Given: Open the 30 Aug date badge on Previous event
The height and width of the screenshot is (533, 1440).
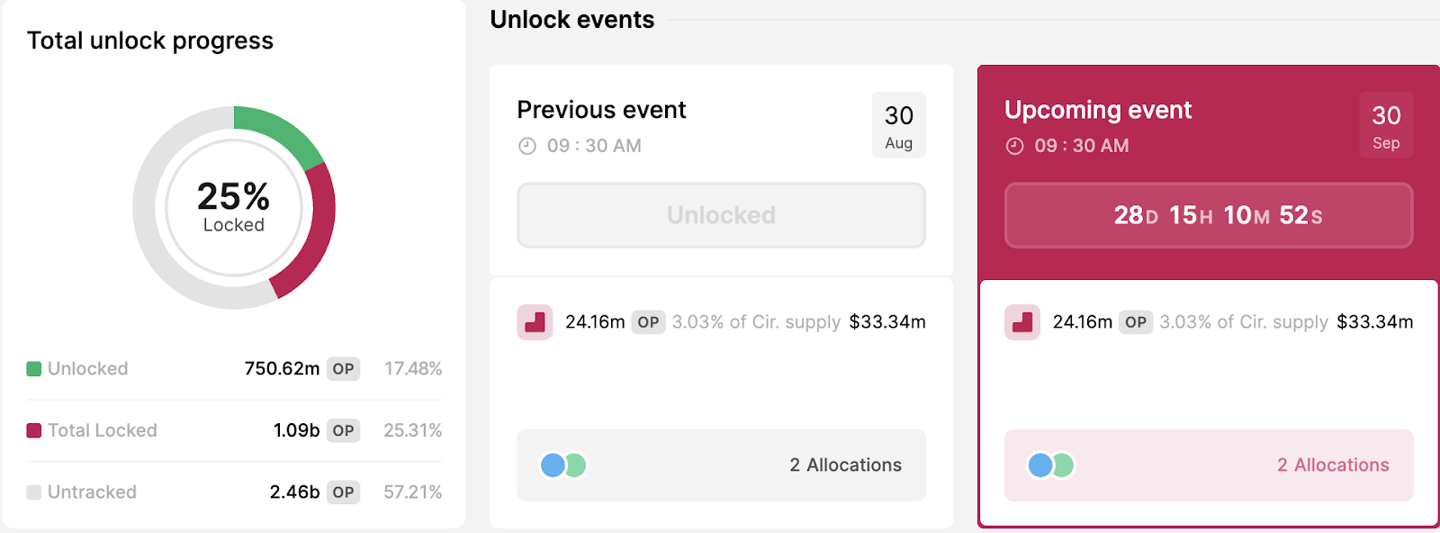Looking at the screenshot, I should click(899, 124).
